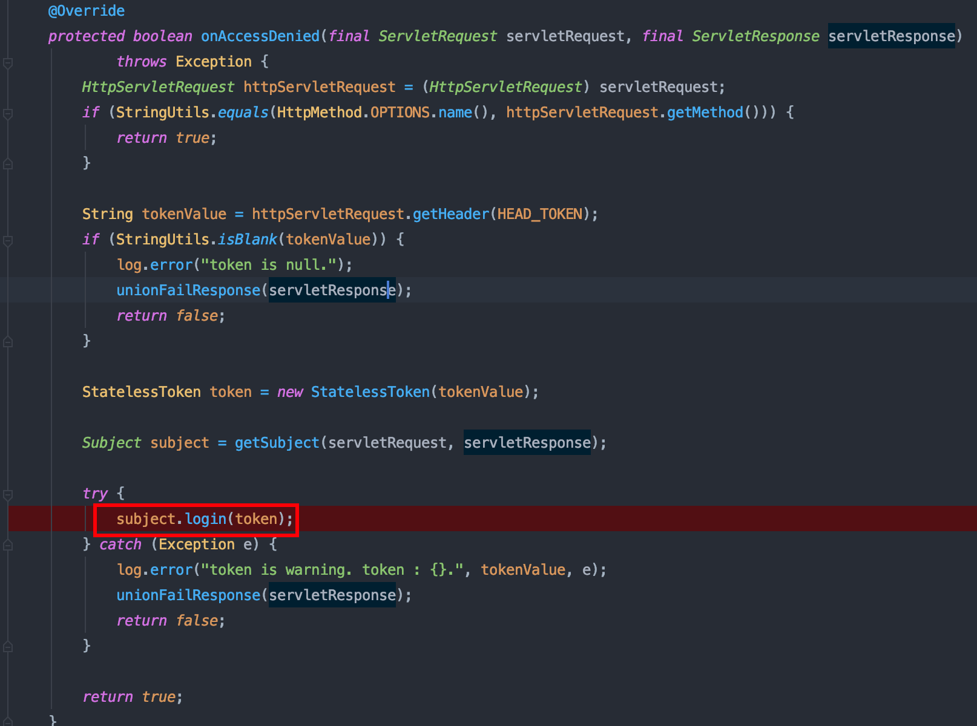Click highlighted servletResponse in method signature

[x=891, y=36]
